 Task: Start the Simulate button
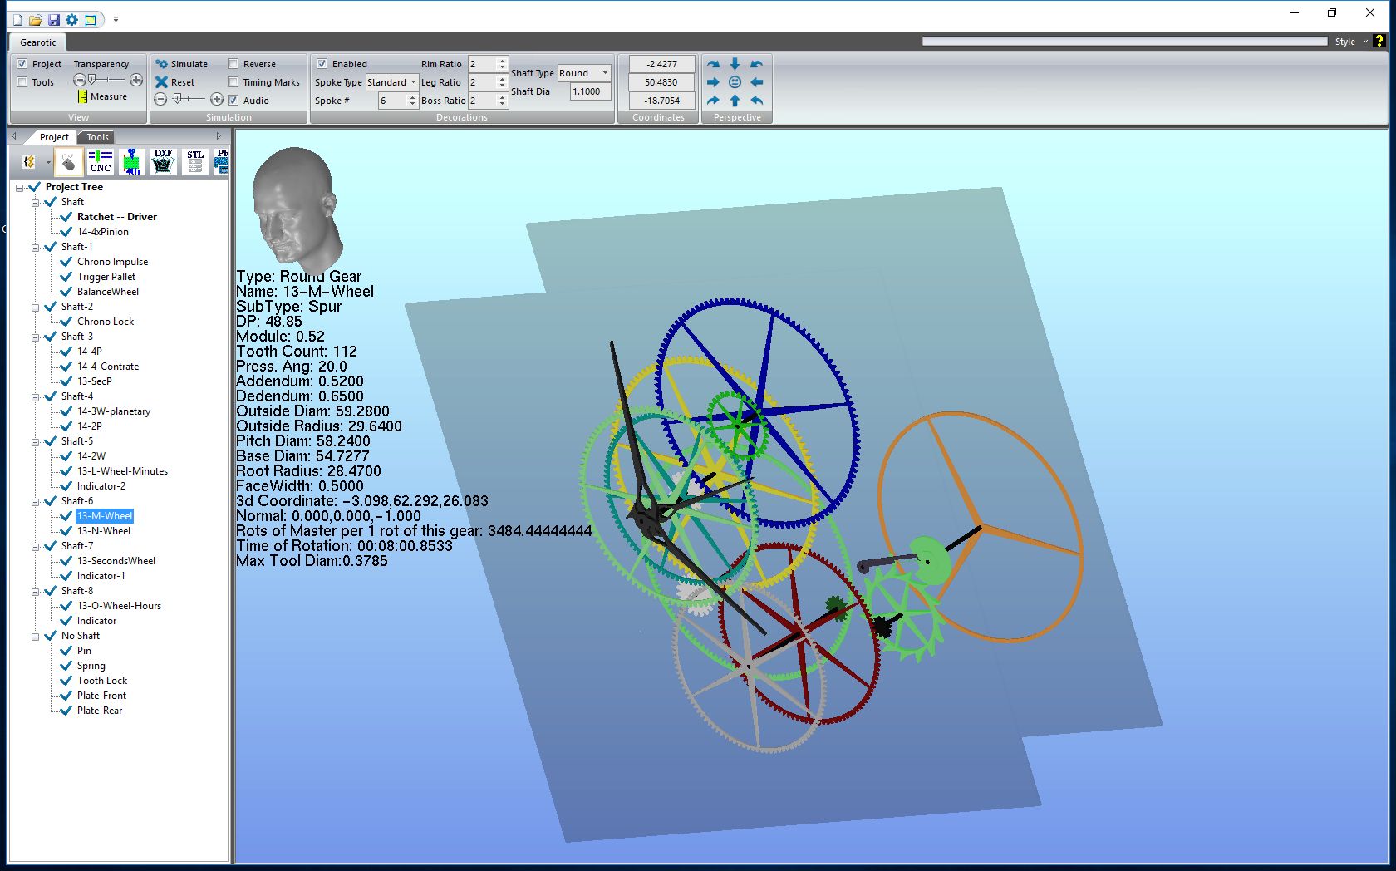click(x=181, y=64)
